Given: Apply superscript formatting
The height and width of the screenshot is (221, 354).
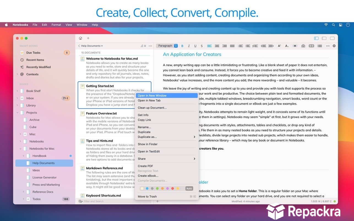Looking at the screenshot, I should coord(279,46).
